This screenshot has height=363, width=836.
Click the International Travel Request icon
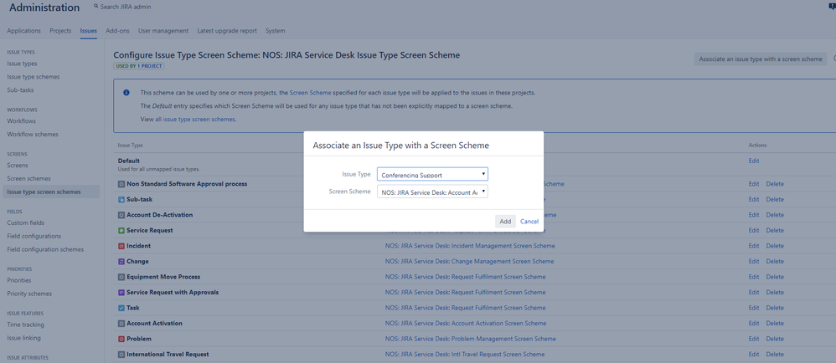(121, 354)
